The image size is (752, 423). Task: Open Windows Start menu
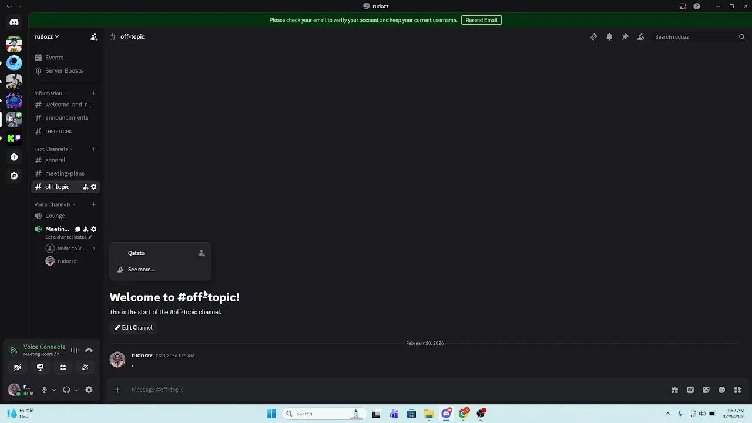pos(271,414)
